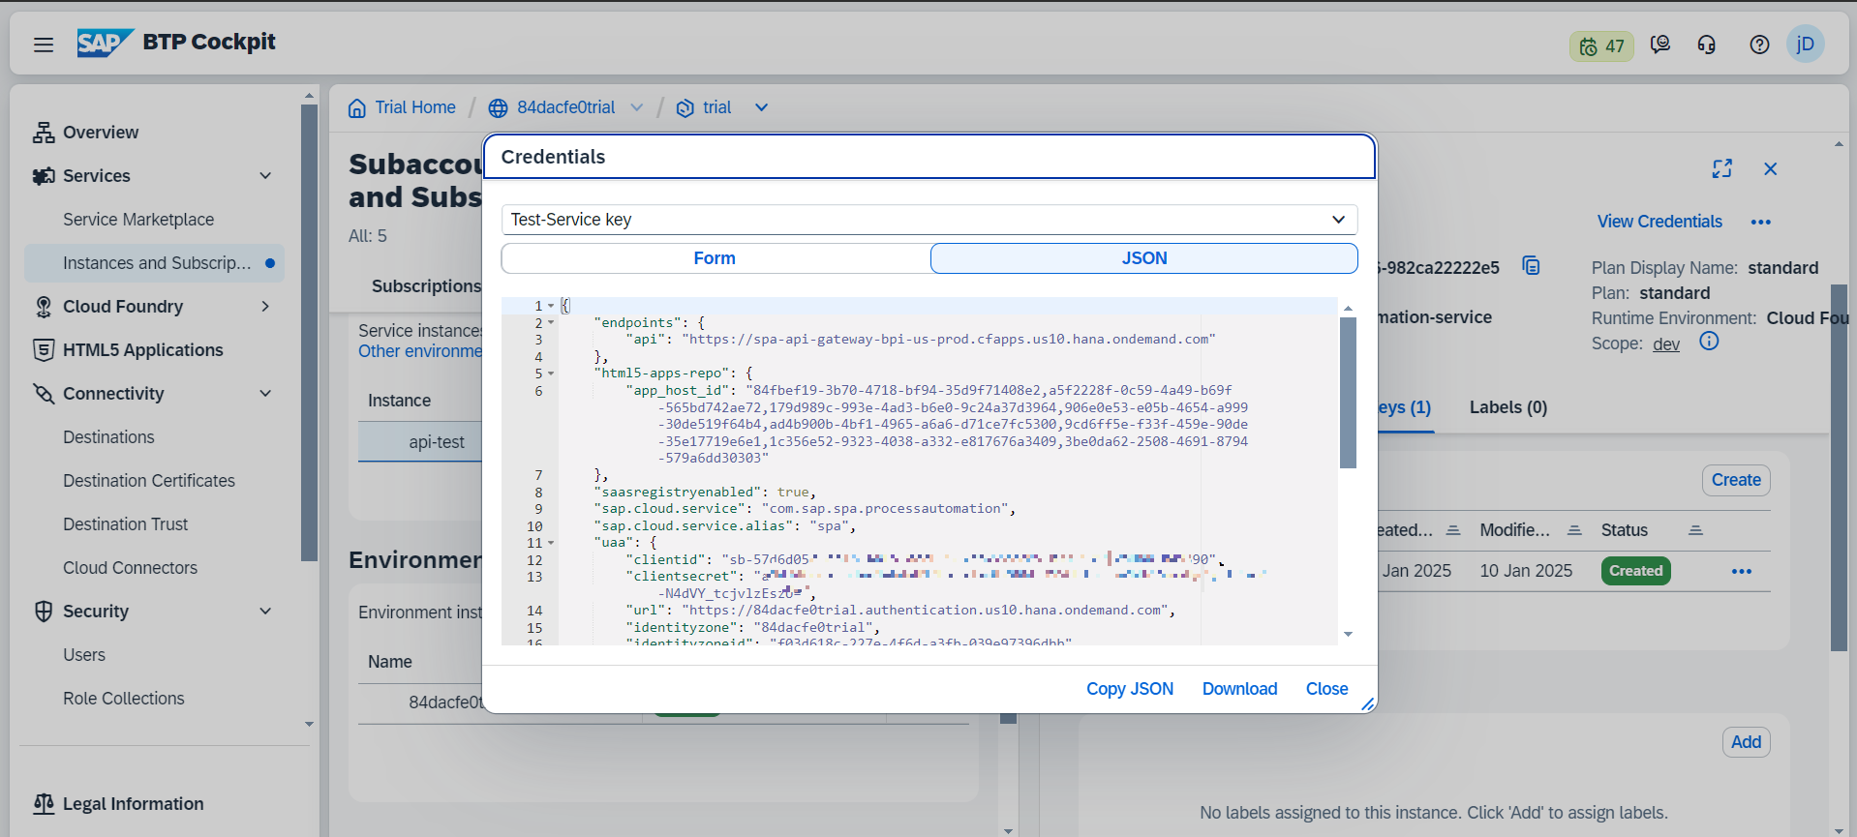Image resolution: width=1857 pixels, height=837 pixels.
Task: Open Cloud Connectors in sidebar
Action: [x=130, y=568]
